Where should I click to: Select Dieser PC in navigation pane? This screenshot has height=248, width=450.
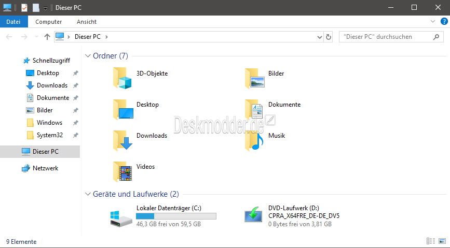click(x=40, y=152)
